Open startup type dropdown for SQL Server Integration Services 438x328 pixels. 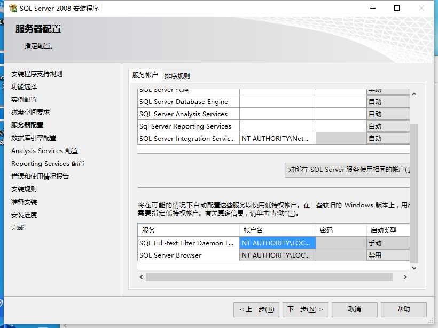(x=388, y=139)
